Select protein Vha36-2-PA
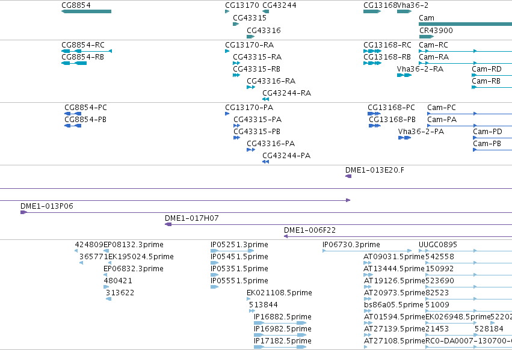The height and width of the screenshot is (350, 512). click(421, 132)
